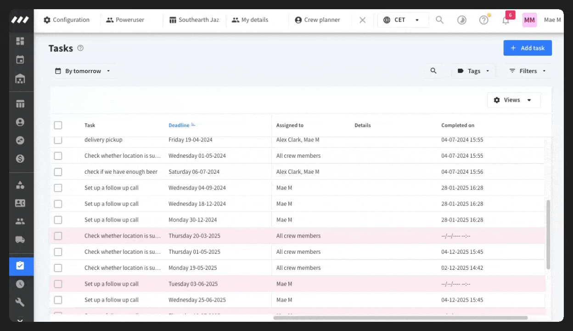The image size is (573, 331).
Task: Click the search magnifier in the top bar
Action: pos(440,20)
